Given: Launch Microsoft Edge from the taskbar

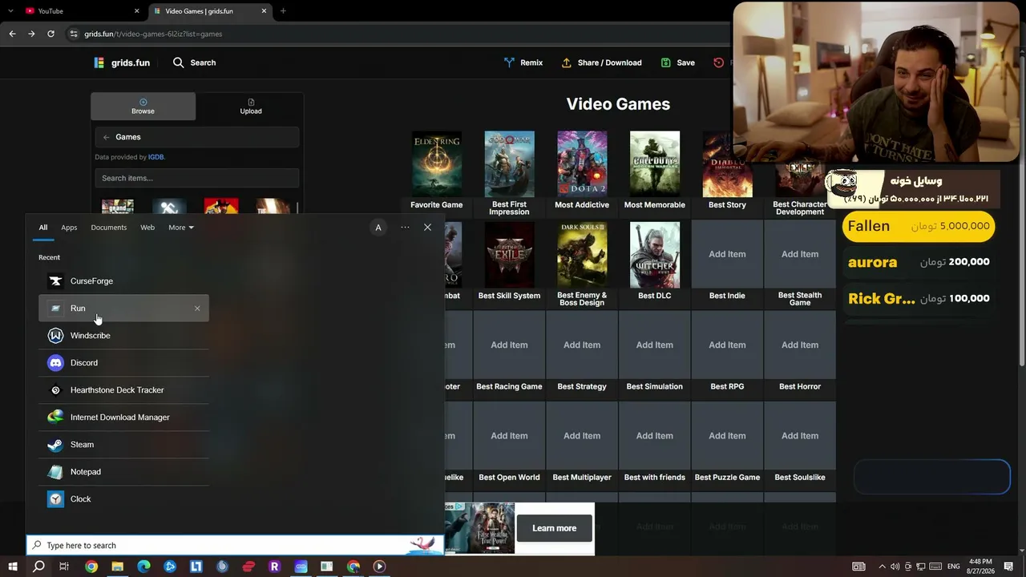Looking at the screenshot, I should (x=143, y=567).
